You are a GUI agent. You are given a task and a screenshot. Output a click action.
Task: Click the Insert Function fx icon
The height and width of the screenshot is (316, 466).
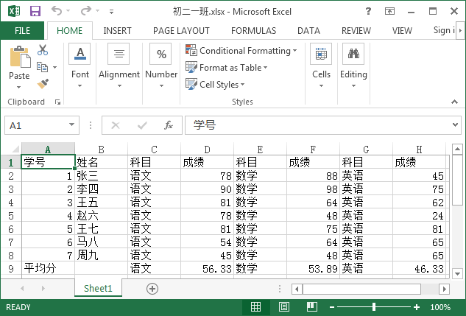pyautogui.click(x=169, y=125)
